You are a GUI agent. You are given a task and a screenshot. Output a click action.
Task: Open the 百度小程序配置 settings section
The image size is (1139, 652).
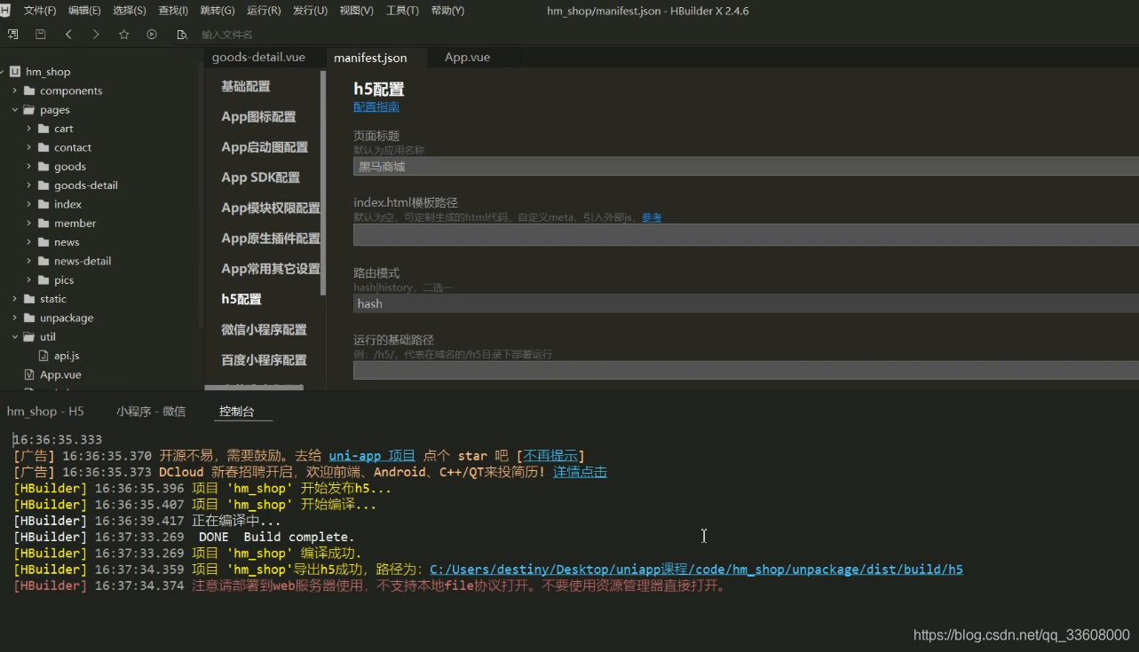[x=264, y=359]
